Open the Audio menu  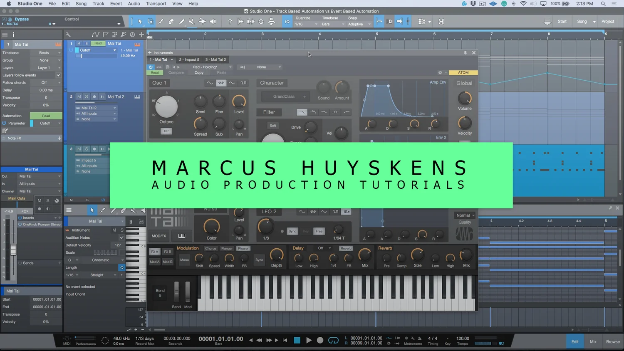pyautogui.click(x=134, y=4)
